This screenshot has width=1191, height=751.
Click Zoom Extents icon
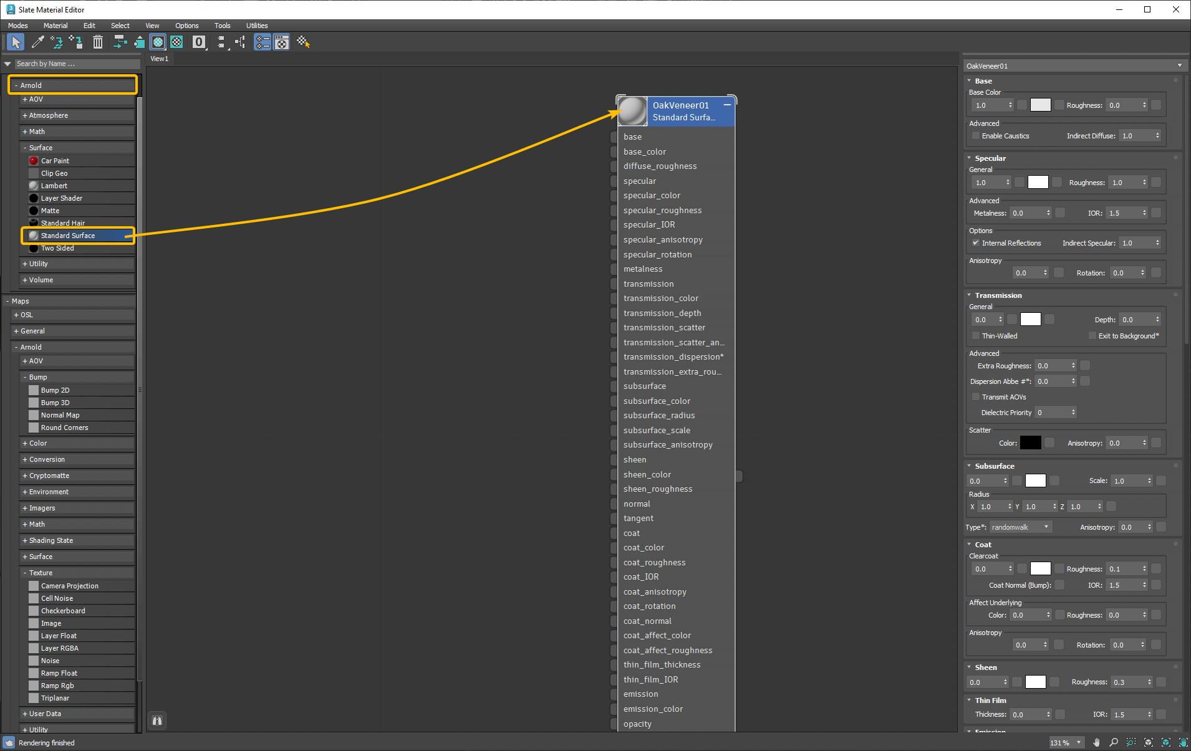[x=1149, y=742]
